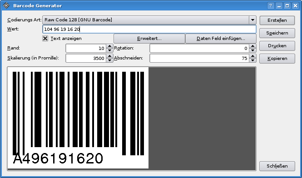Increase Abschneiden value with up arrow
The height and width of the screenshot is (178, 302).
252,56
